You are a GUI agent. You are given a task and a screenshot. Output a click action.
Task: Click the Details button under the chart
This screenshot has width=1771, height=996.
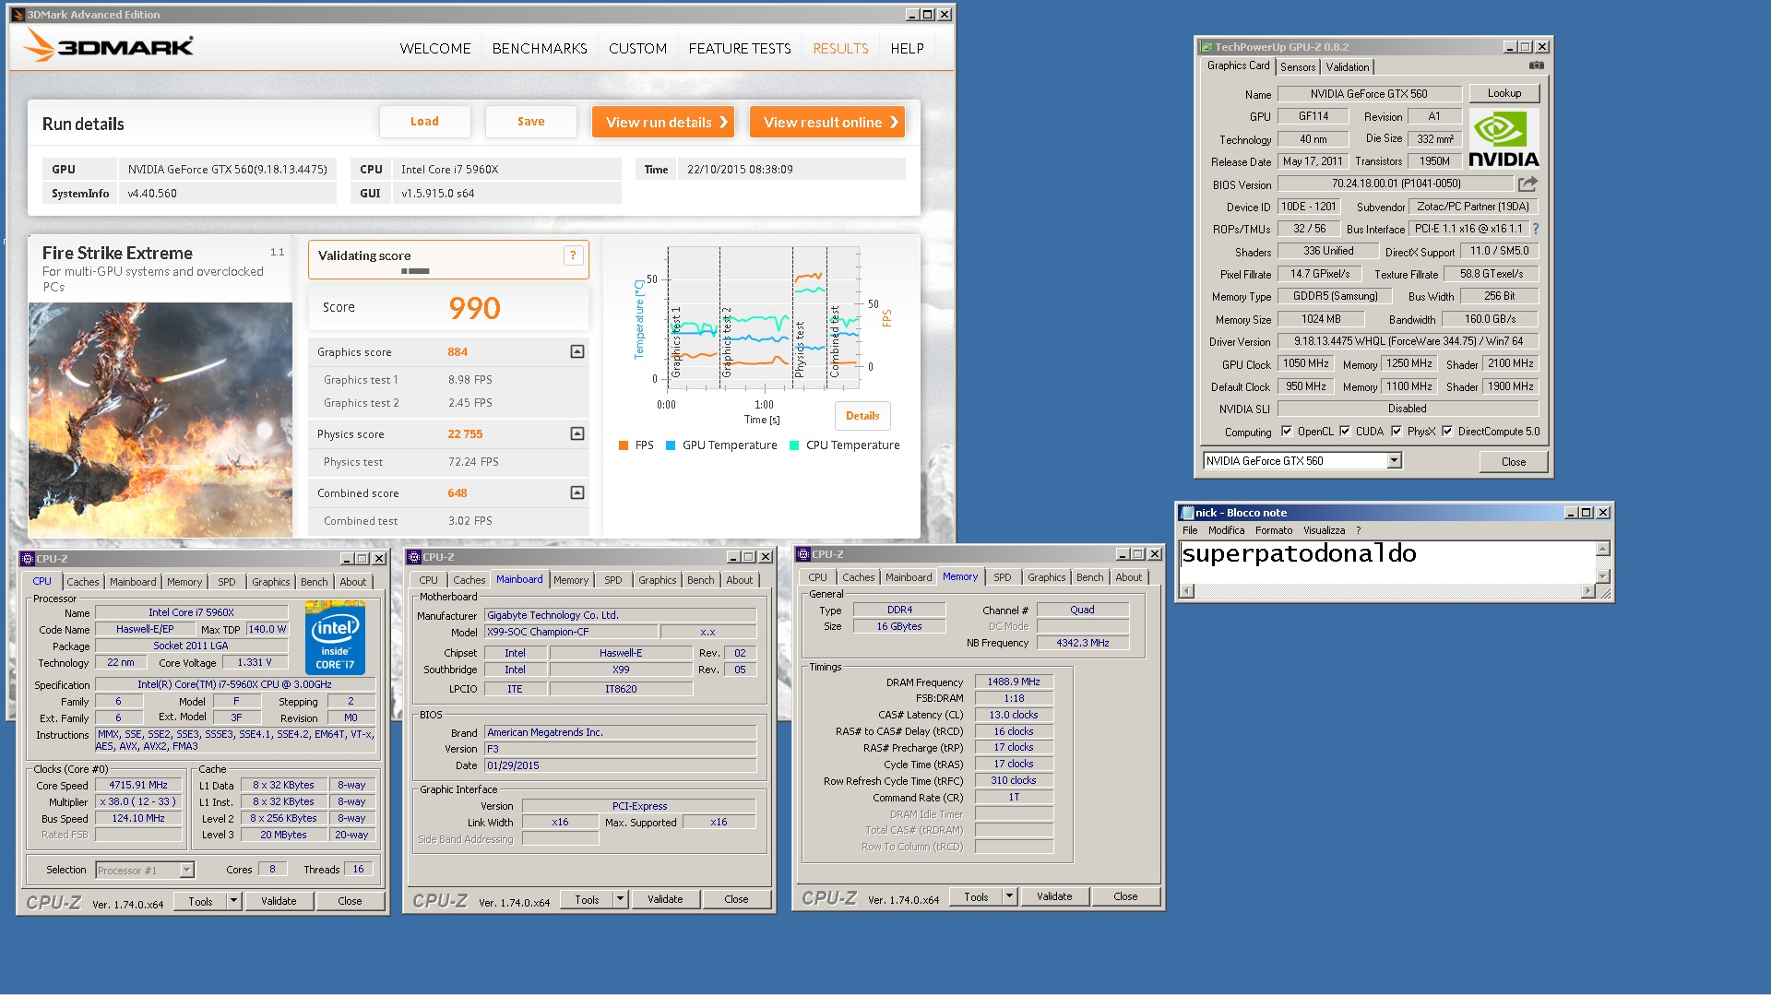pyautogui.click(x=862, y=416)
